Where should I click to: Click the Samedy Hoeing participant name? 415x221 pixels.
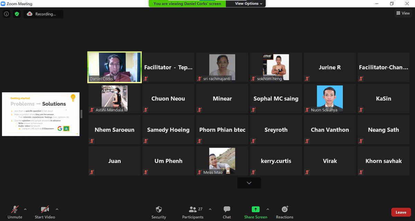168,130
